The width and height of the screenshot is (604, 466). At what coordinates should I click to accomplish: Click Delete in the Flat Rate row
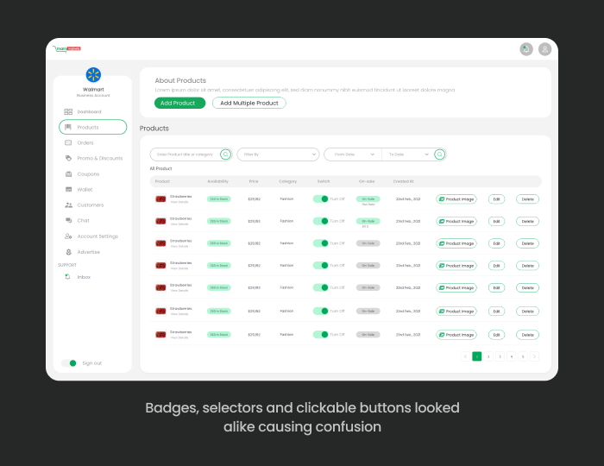528,199
